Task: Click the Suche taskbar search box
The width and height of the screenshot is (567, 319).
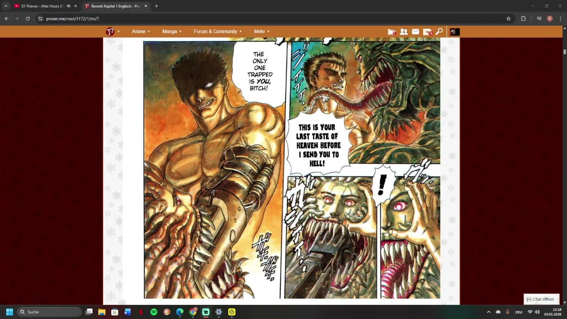Action: coord(49,312)
